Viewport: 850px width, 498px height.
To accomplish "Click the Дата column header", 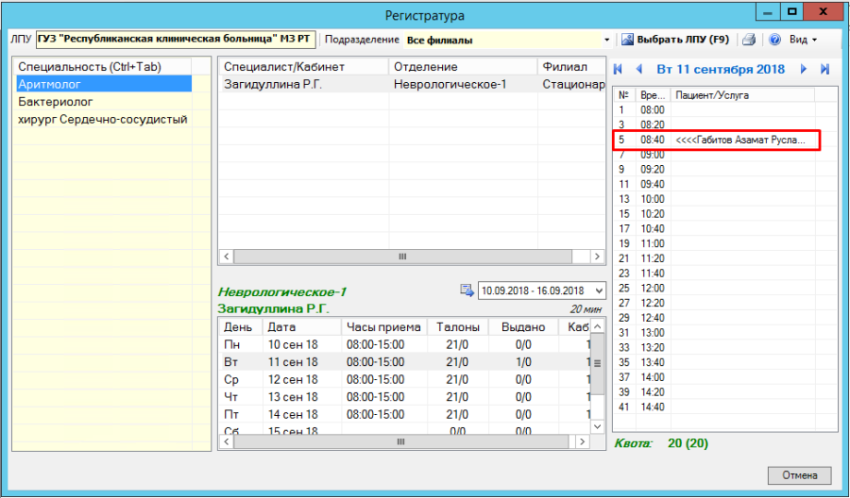I will [302, 327].
